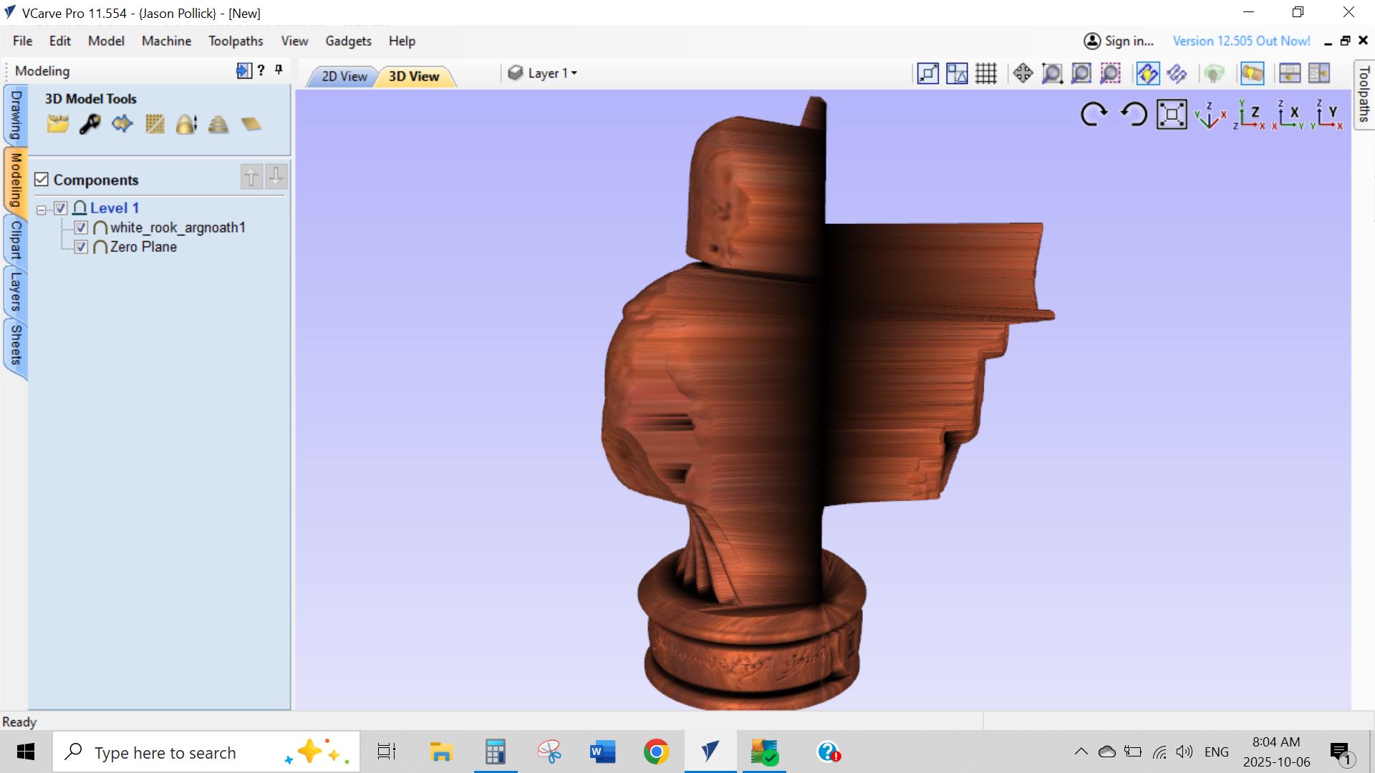Click the zoom-to-fit frame icon in 3D view

click(x=1172, y=115)
